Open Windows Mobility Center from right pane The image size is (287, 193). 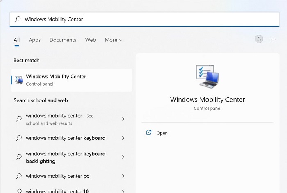tap(162, 133)
